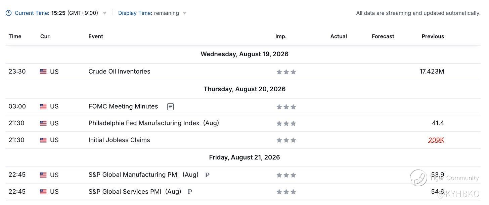Open Initial Jobless Claims event details
Screen dimensions: 489x205
tap(119, 140)
